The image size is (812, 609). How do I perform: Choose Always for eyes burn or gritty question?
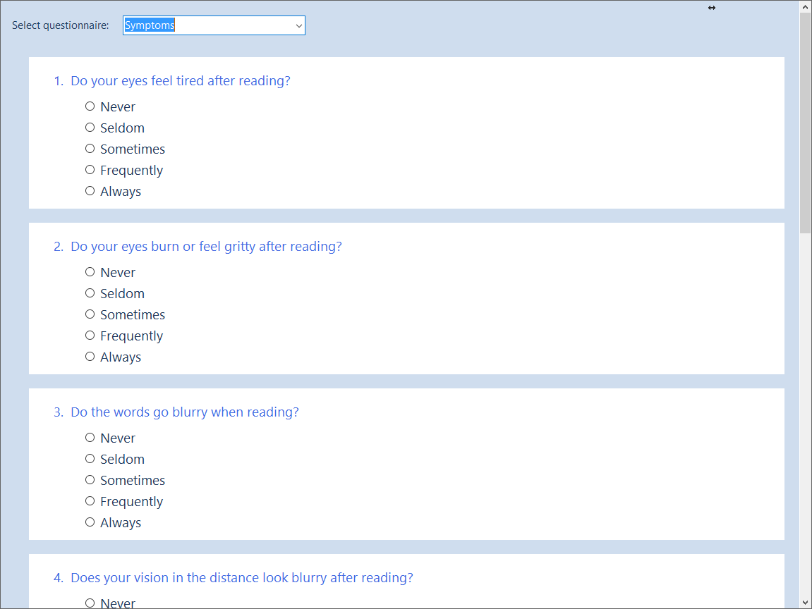click(90, 357)
